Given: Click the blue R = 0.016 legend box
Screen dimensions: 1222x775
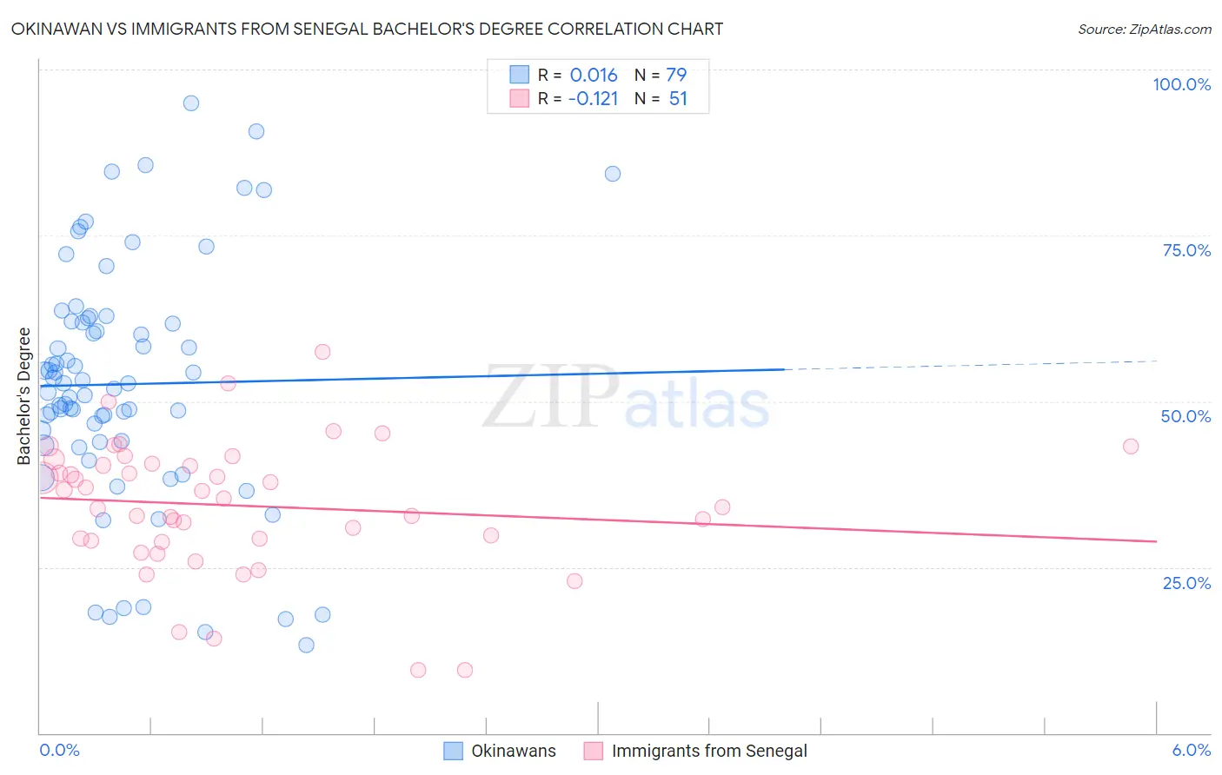Looking at the screenshot, I should (519, 75).
